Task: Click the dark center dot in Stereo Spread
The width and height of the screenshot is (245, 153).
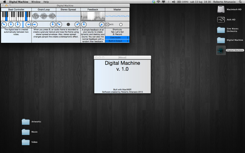Action: pos(68,24)
